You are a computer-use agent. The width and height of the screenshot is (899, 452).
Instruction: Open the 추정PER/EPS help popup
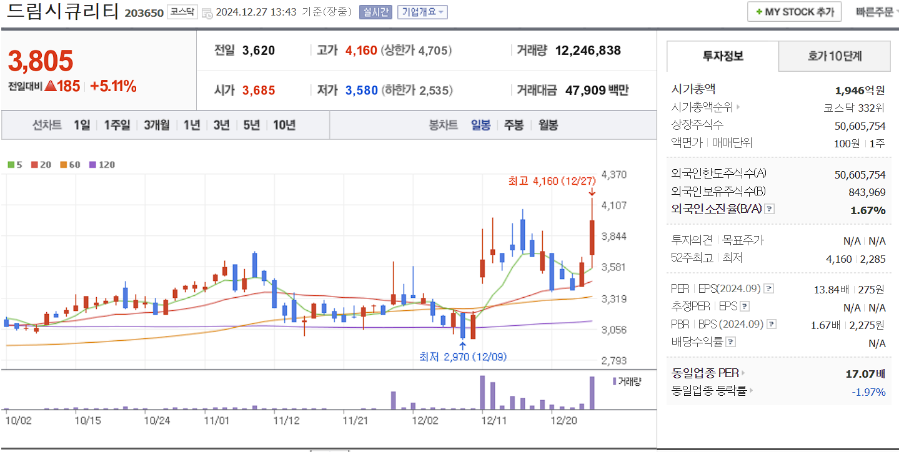click(744, 307)
